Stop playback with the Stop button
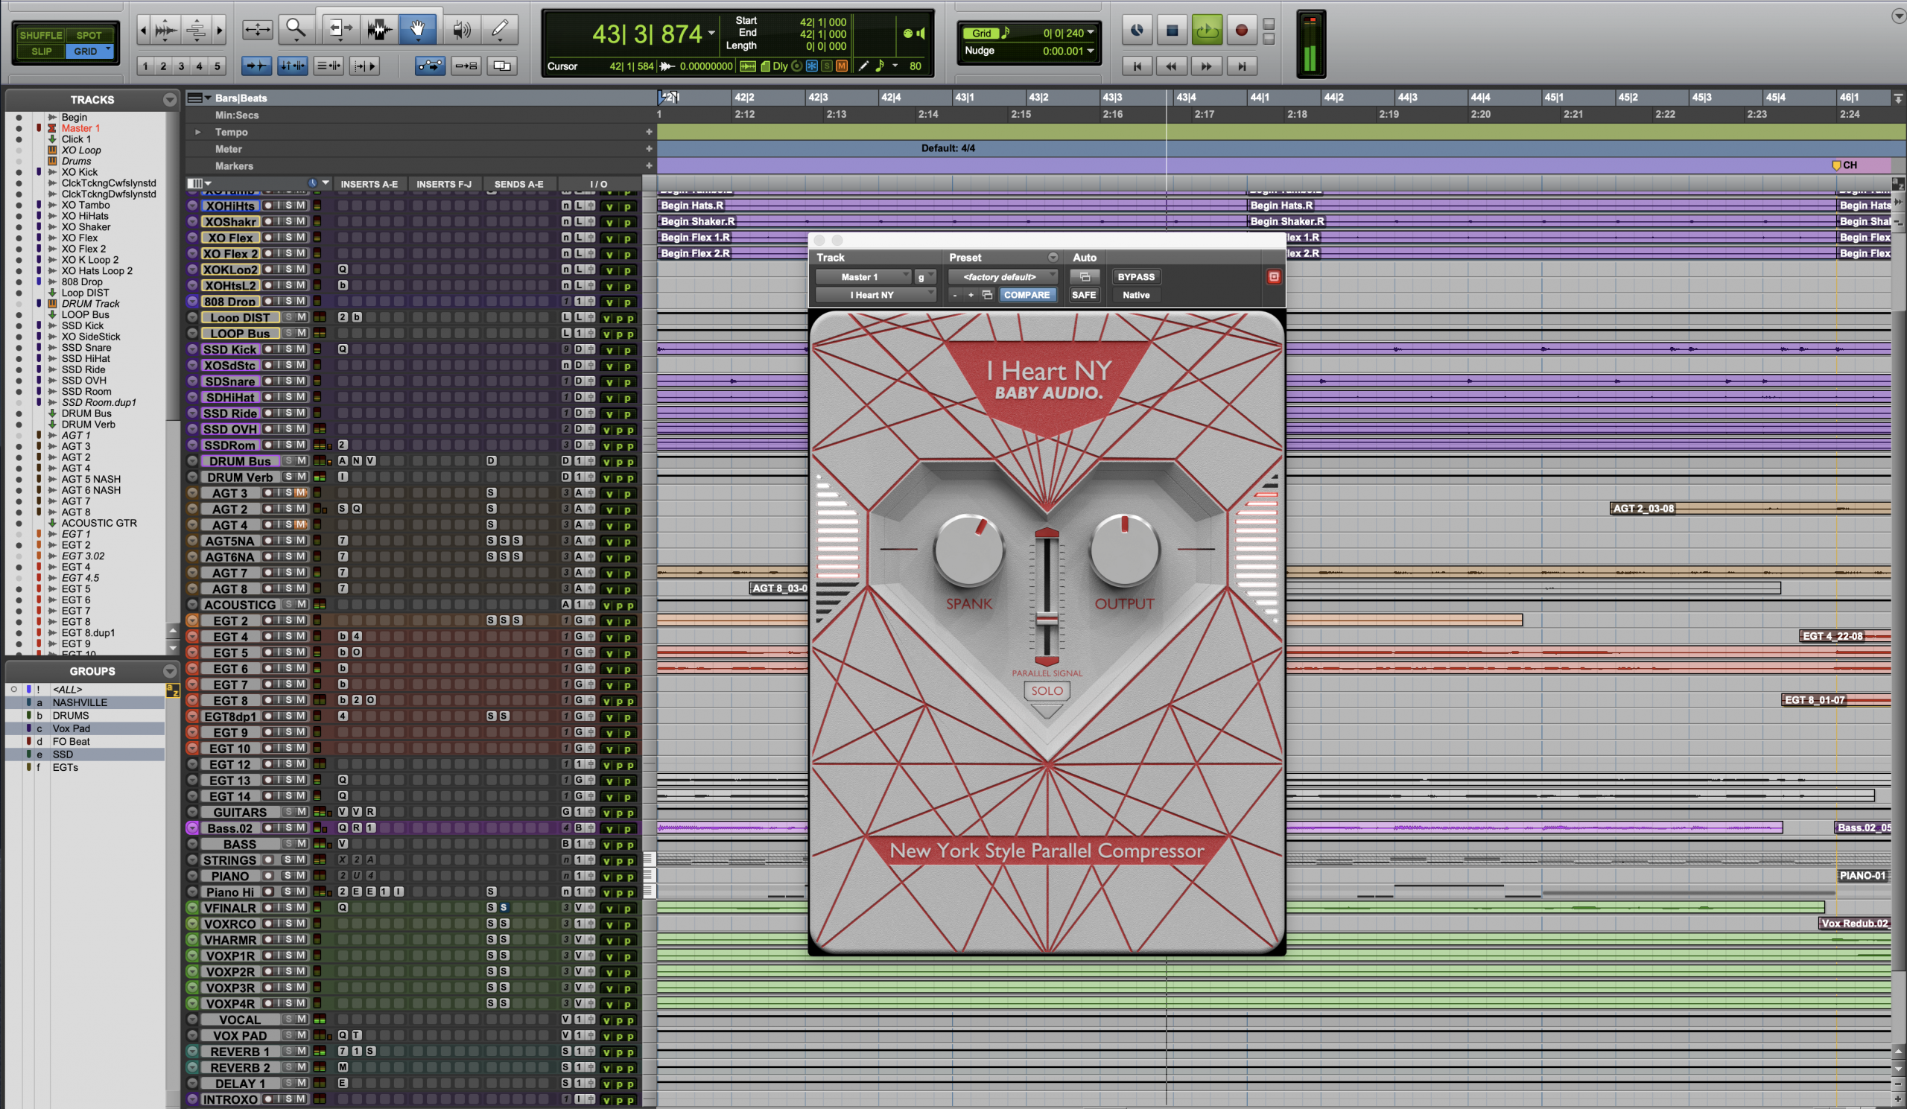Screen dimensions: 1907x1109 (1172, 31)
